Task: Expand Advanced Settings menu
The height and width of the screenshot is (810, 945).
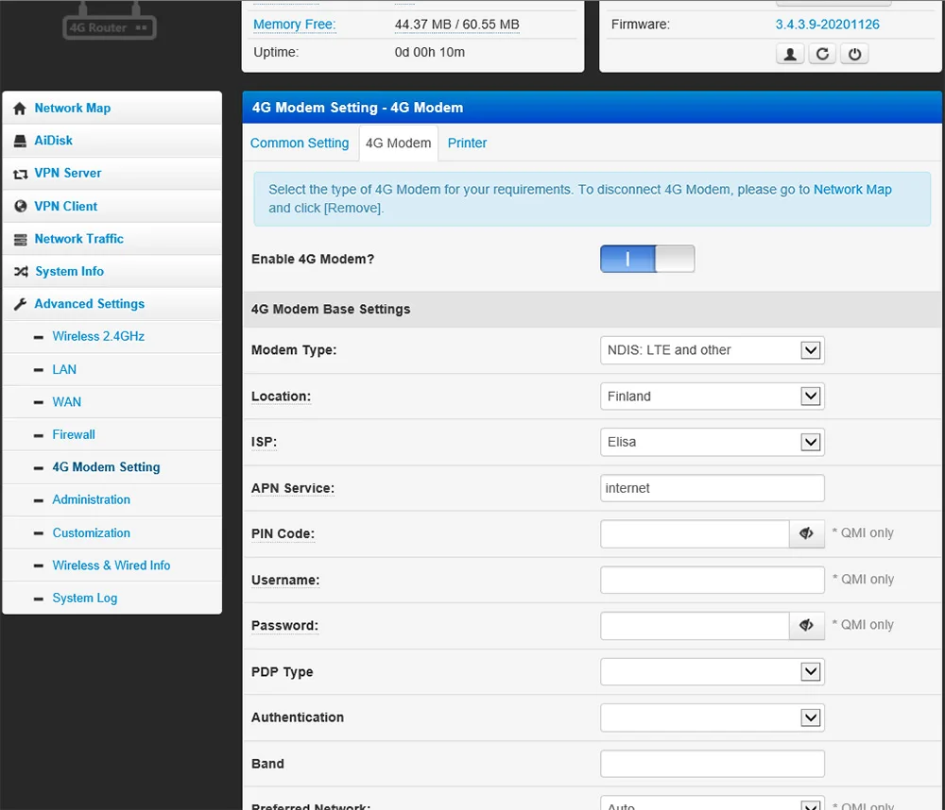Action: click(x=89, y=304)
